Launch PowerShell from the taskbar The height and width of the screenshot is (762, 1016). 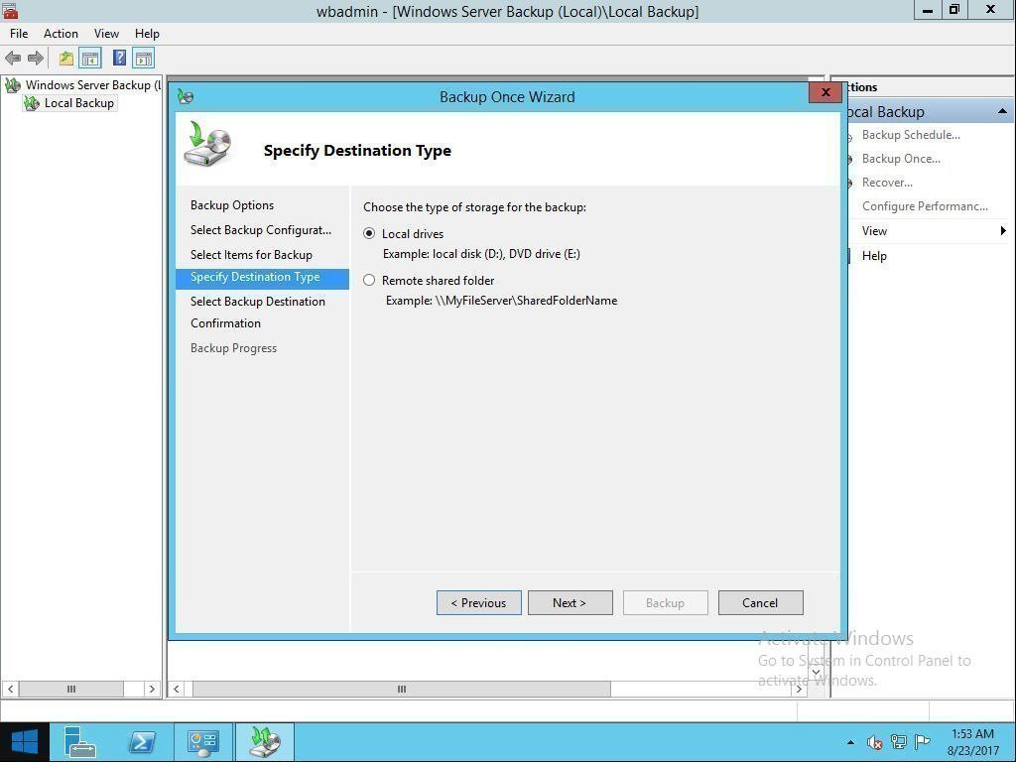click(141, 742)
